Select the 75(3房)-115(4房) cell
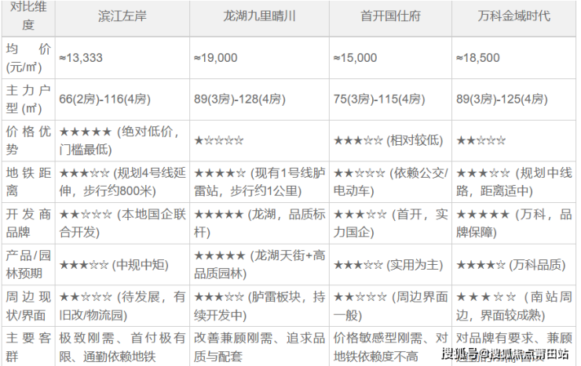The height and width of the screenshot is (366, 581). (x=390, y=99)
